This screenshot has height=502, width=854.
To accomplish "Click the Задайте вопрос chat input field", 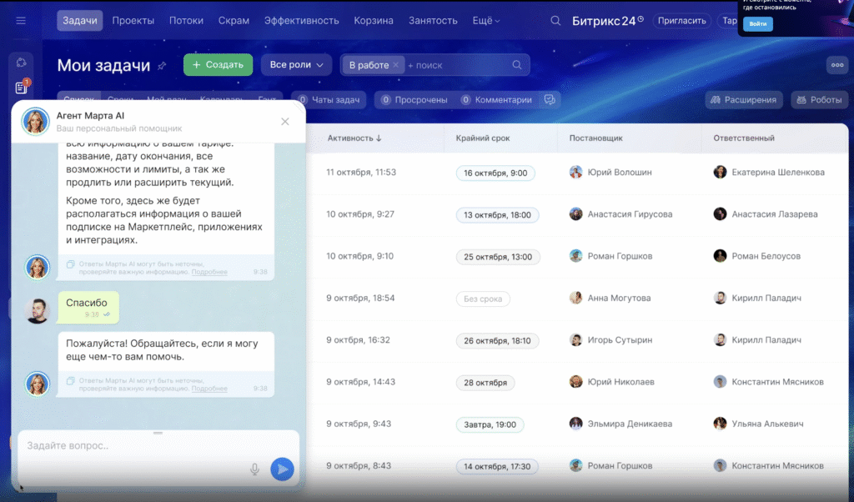I will click(133, 446).
